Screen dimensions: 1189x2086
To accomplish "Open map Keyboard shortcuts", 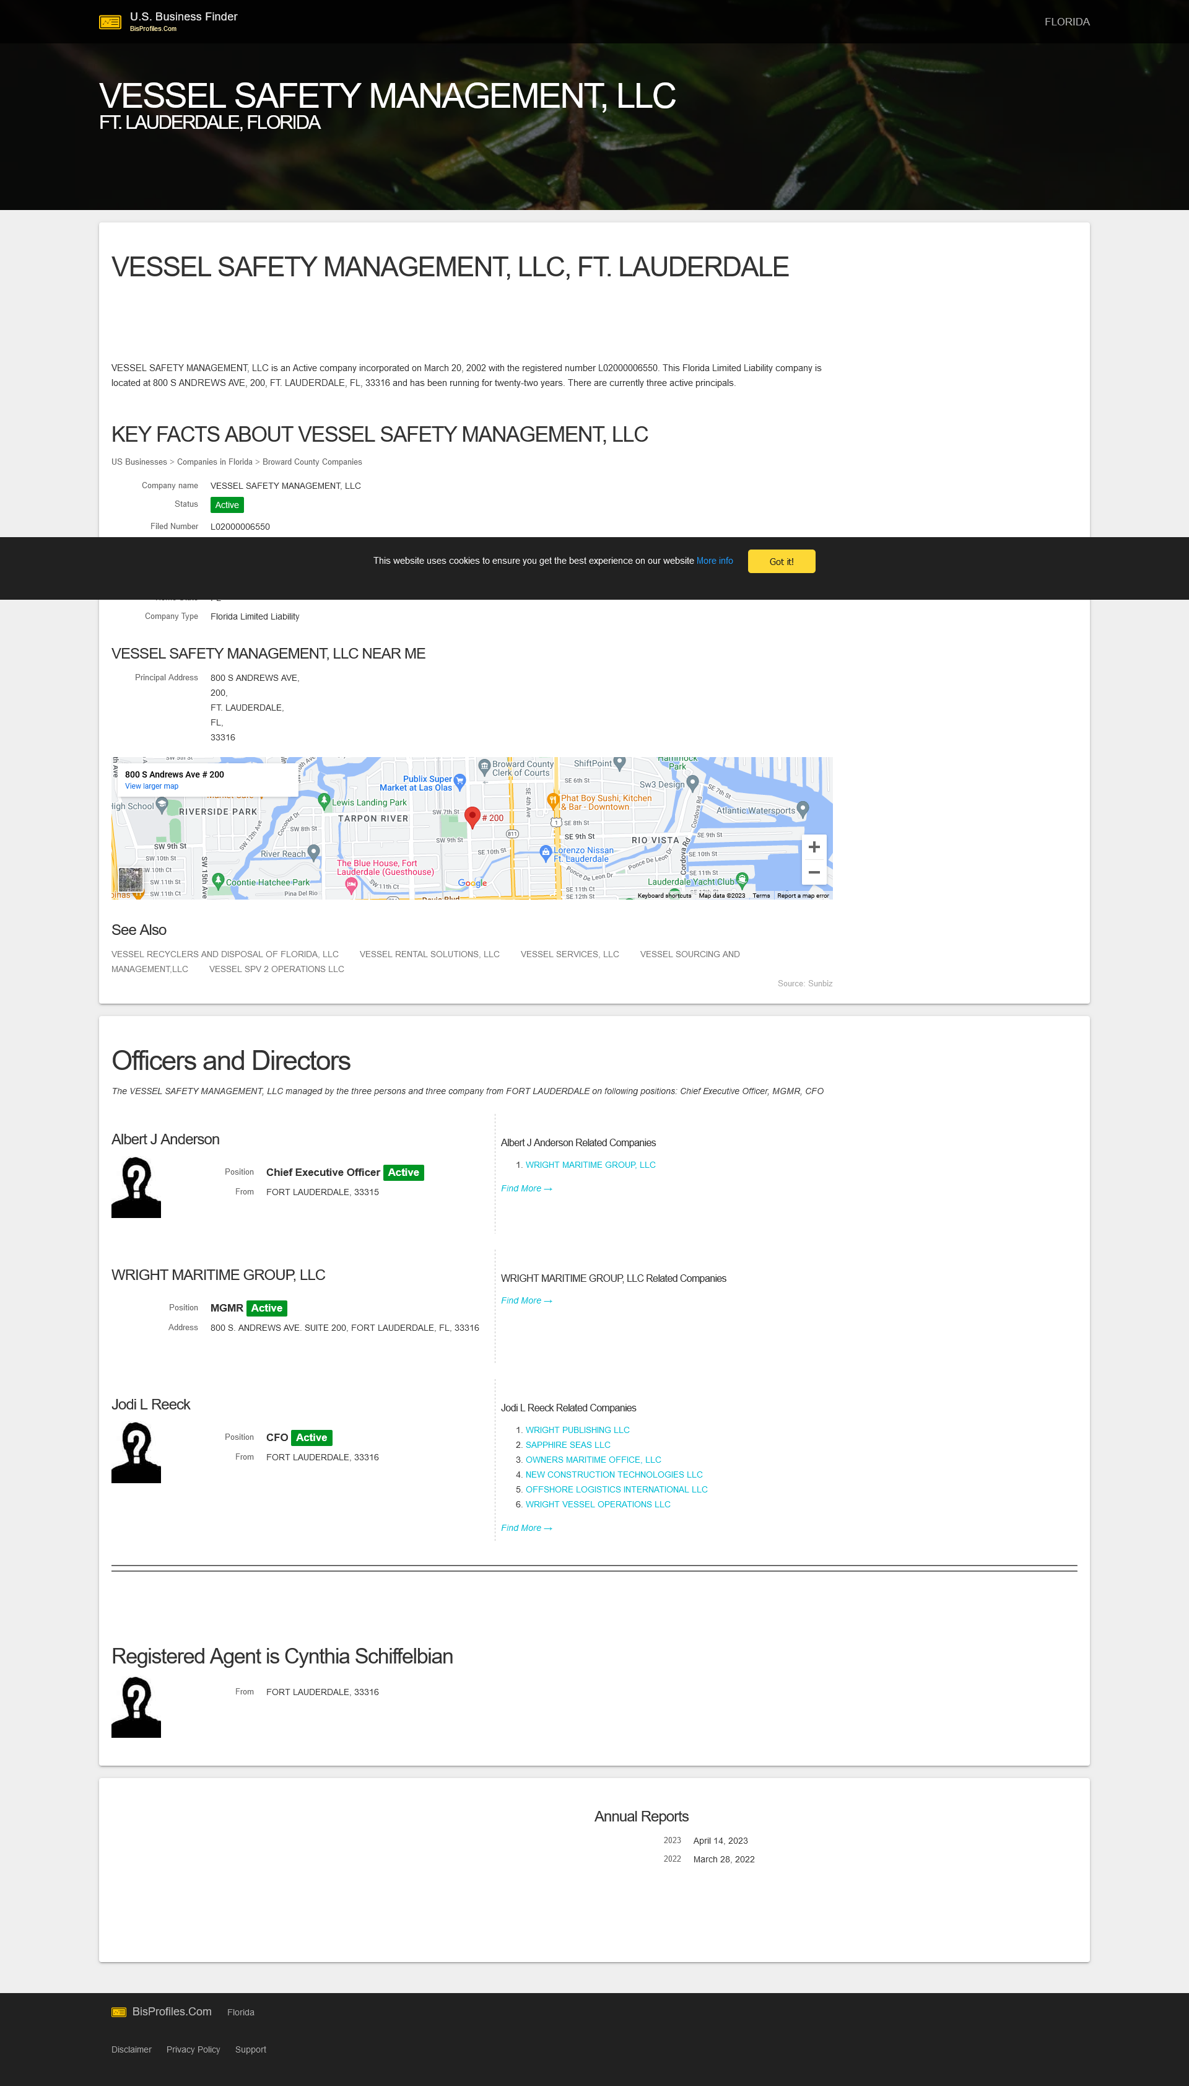I will pyautogui.click(x=664, y=895).
